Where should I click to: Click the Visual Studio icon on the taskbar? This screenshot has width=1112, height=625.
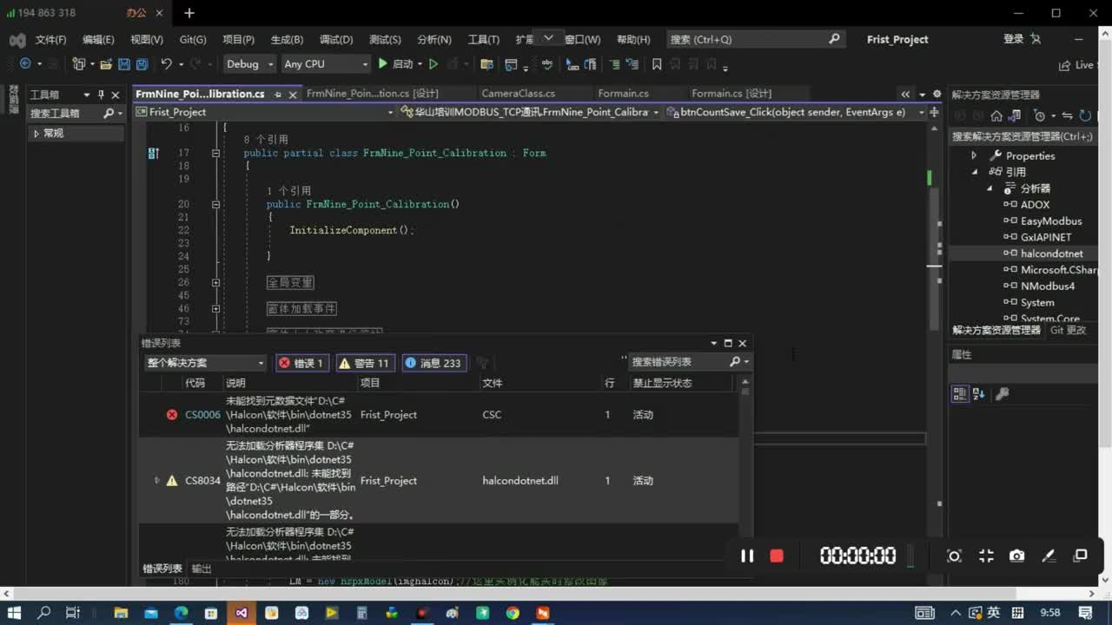pos(241,613)
